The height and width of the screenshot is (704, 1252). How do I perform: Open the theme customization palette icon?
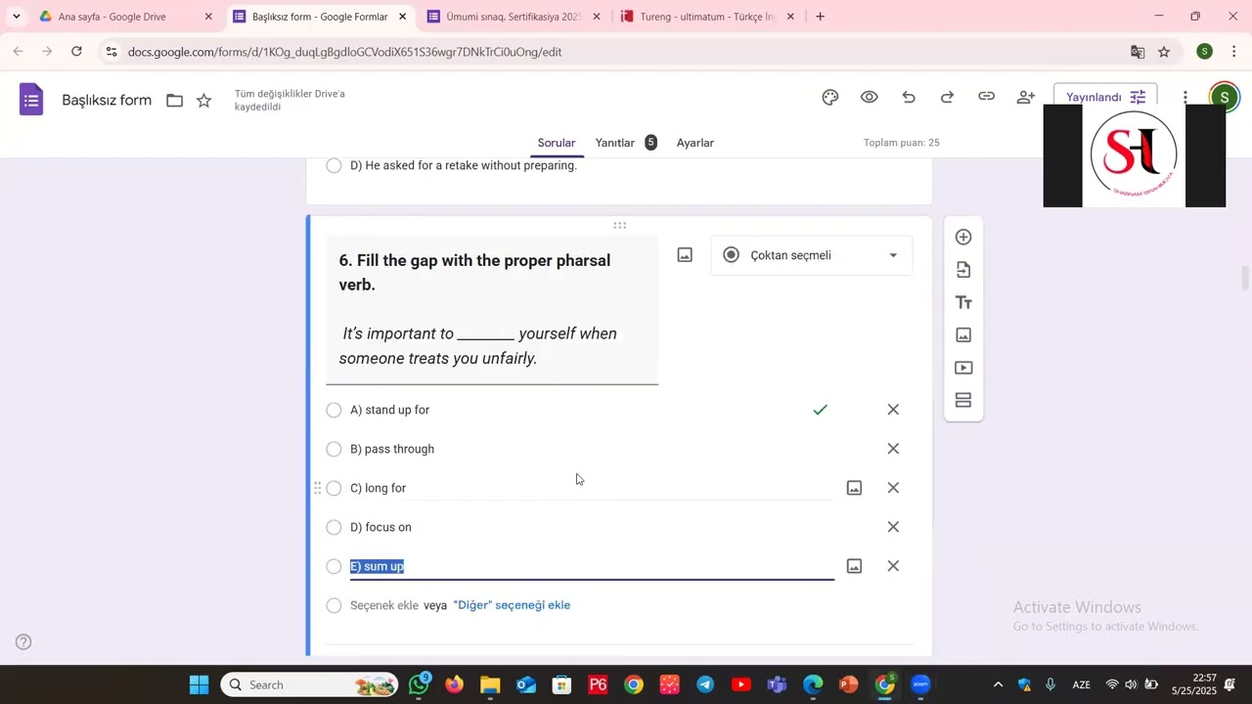[830, 97]
